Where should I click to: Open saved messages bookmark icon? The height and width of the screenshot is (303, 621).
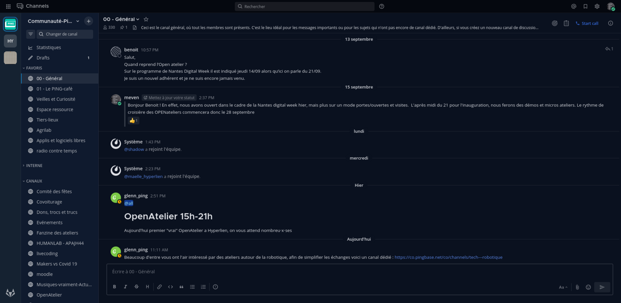pos(585,6)
